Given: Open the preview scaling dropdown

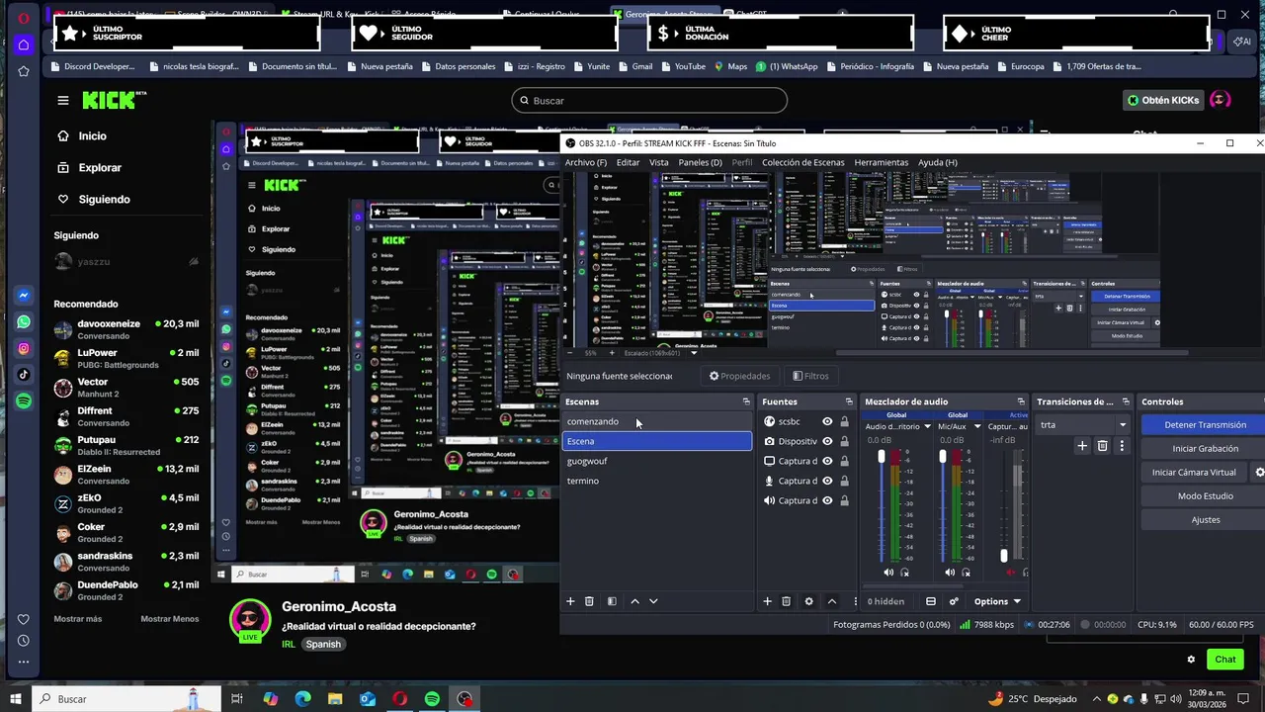Looking at the screenshot, I should click(x=693, y=353).
